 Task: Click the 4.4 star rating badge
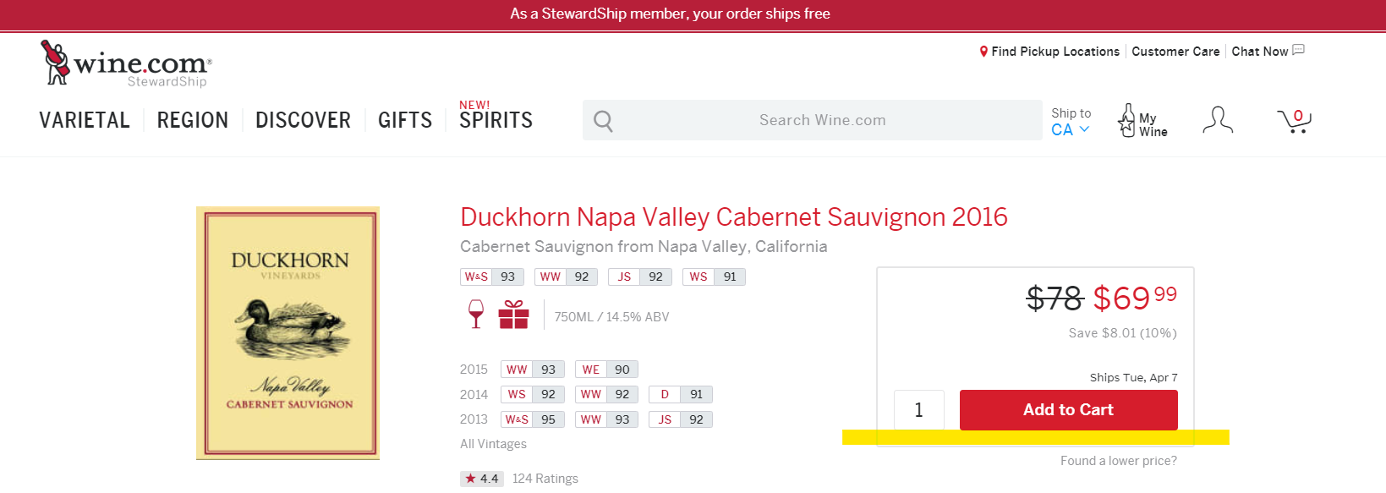click(481, 479)
